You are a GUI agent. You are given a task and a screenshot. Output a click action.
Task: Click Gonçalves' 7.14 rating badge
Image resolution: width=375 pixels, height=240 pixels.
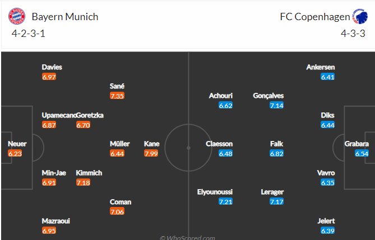click(x=276, y=105)
